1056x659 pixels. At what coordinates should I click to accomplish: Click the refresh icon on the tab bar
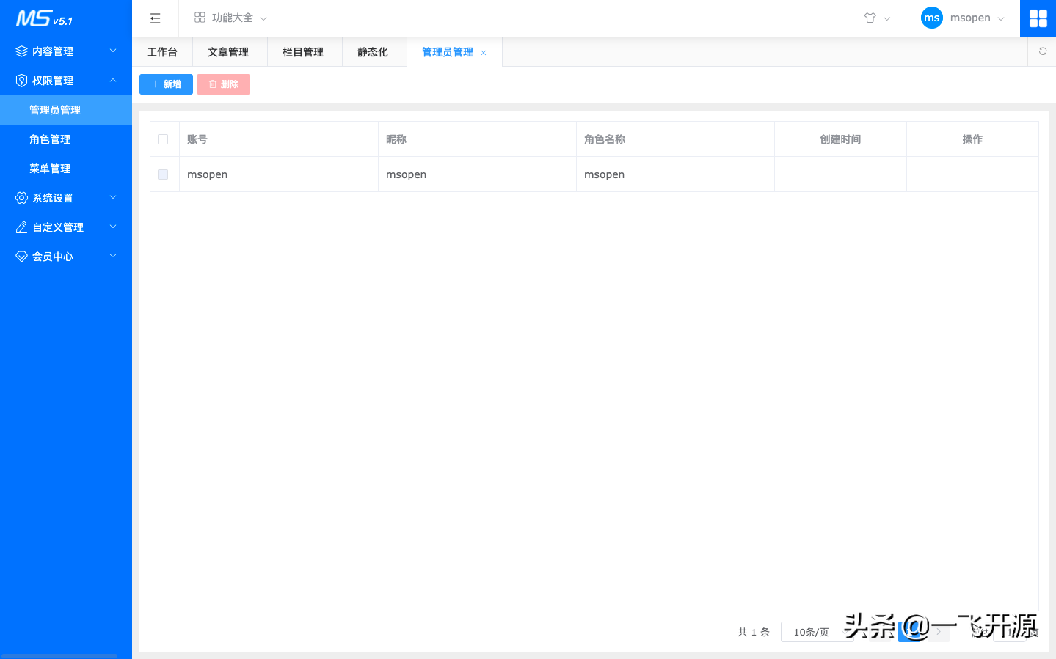click(1042, 51)
